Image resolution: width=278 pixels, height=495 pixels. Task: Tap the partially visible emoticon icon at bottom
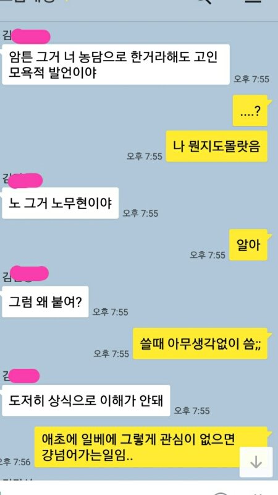point(222,493)
